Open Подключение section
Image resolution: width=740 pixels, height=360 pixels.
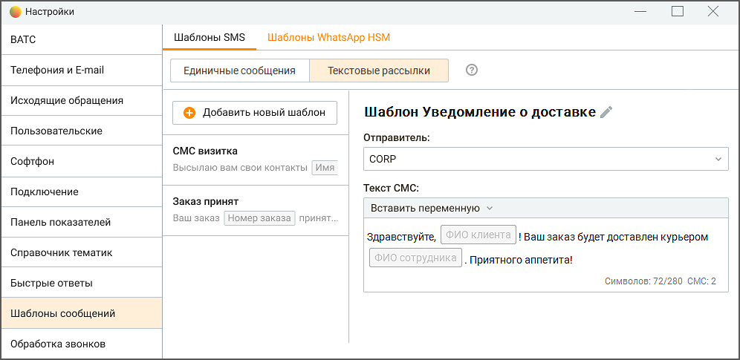tap(81, 192)
